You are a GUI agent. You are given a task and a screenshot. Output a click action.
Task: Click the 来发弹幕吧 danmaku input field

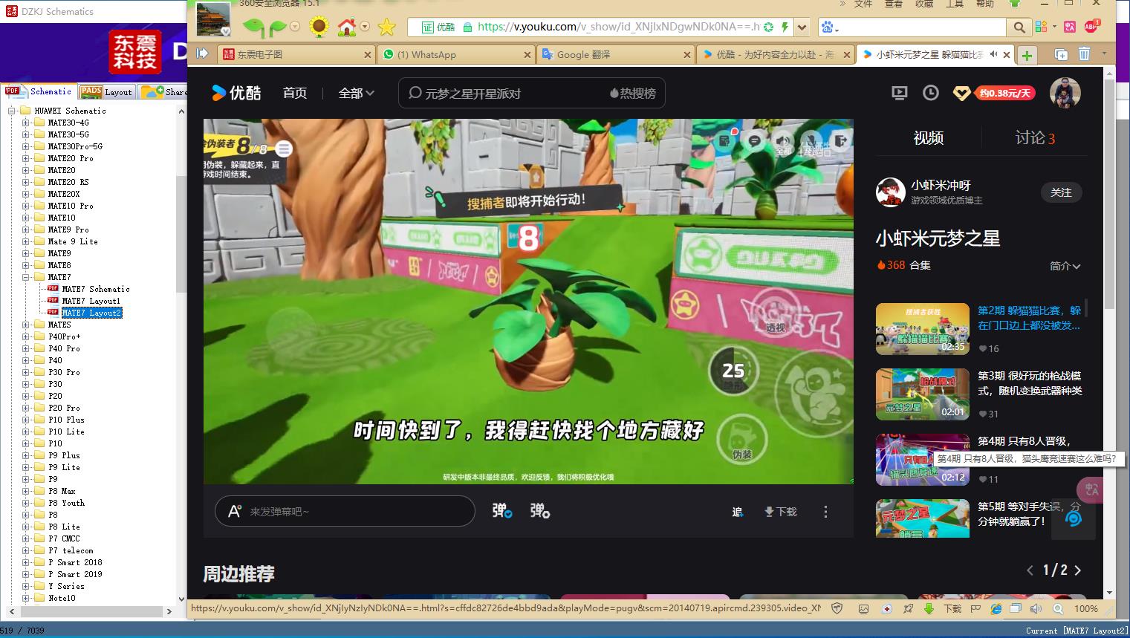(x=345, y=511)
